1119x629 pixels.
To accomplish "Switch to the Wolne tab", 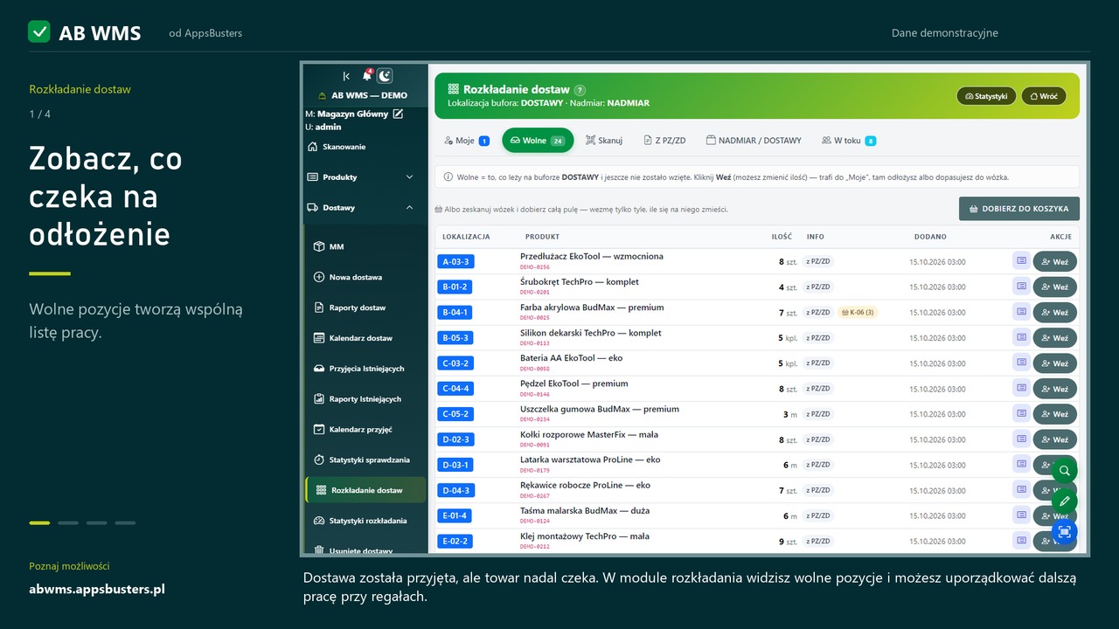I will tap(538, 141).
